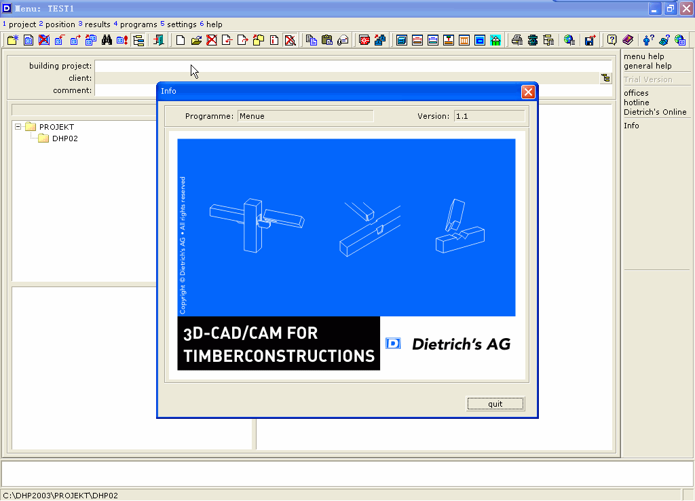
Task: Click the exit door icon in toolbar
Action: click(x=158, y=40)
